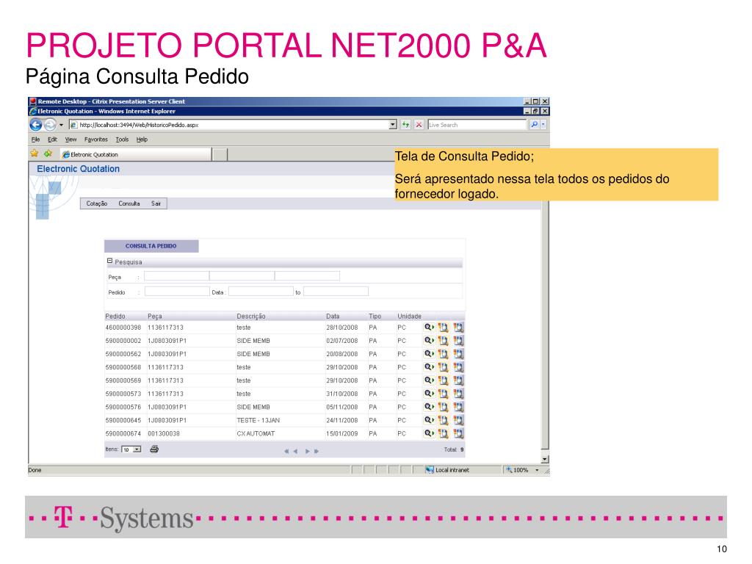Click the Pedido search input field

click(x=177, y=291)
